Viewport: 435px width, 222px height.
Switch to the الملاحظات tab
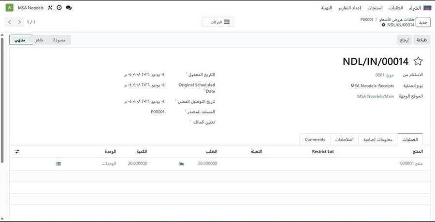click(x=344, y=139)
